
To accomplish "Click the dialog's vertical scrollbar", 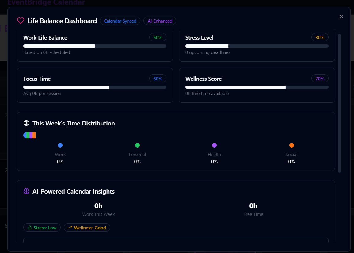I will click(339, 103).
